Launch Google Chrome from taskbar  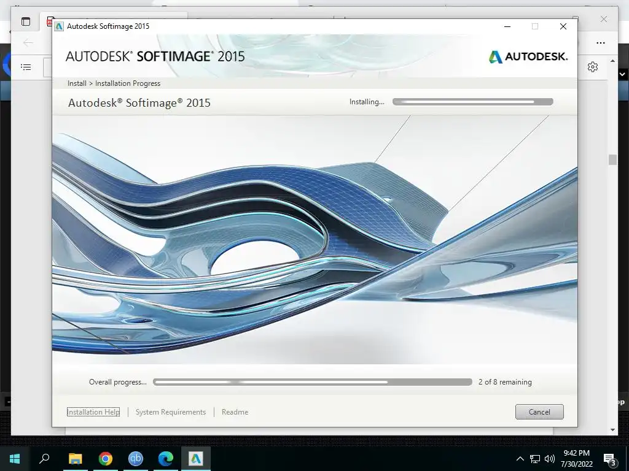(106, 459)
